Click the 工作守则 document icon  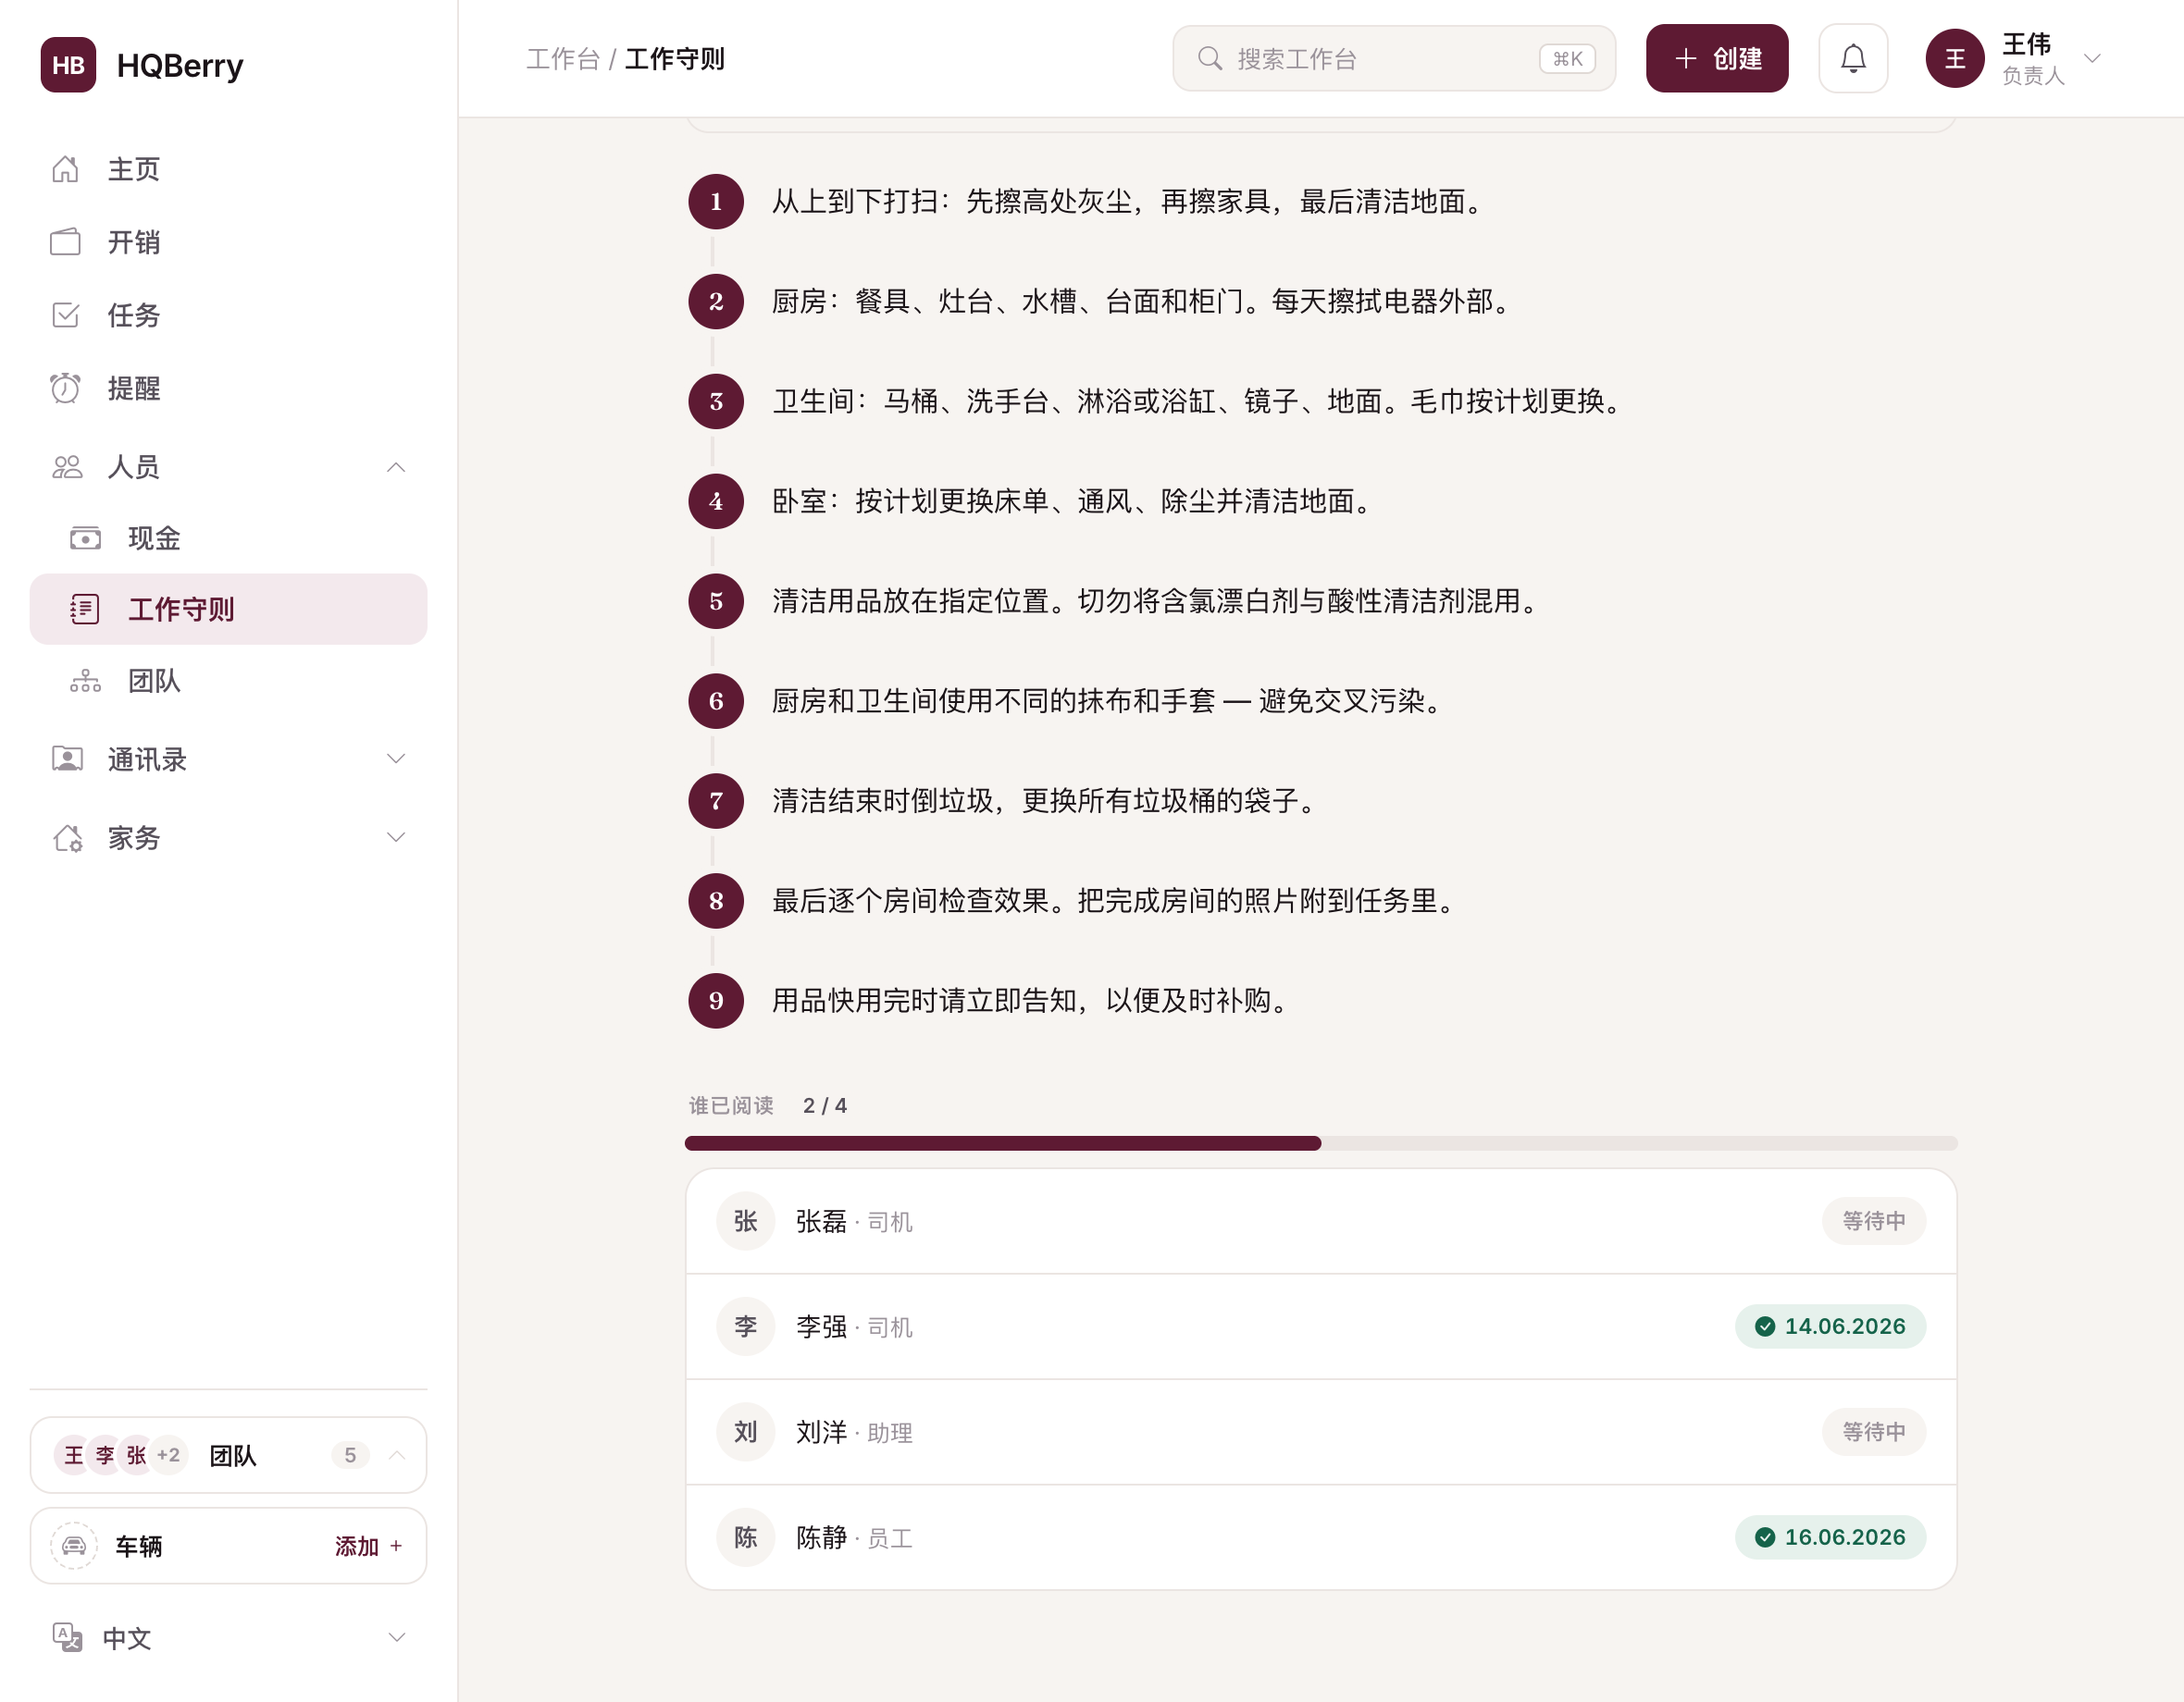tap(85, 609)
